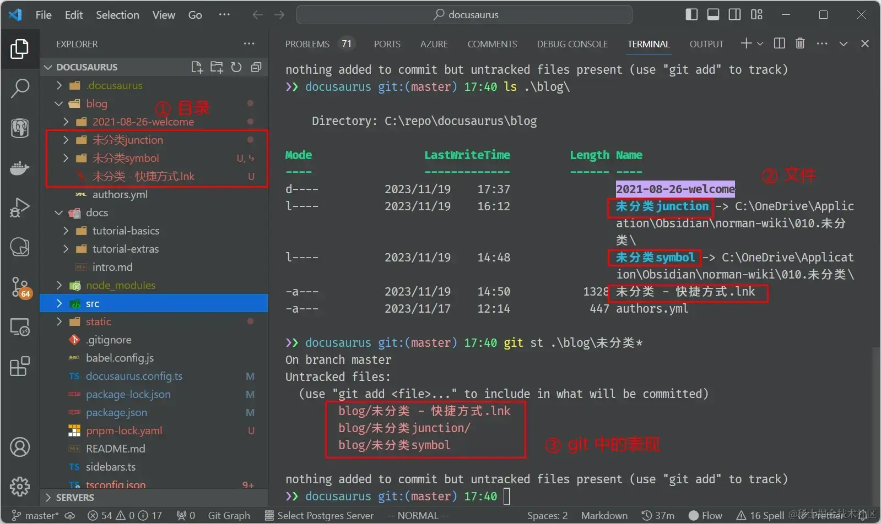Switch to the AZURE tab
Image resolution: width=881 pixels, height=524 pixels.
click(434, 44)
